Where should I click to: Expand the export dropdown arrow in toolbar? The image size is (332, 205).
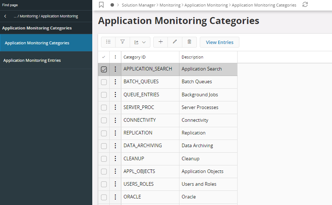click(x=144, y=43)
